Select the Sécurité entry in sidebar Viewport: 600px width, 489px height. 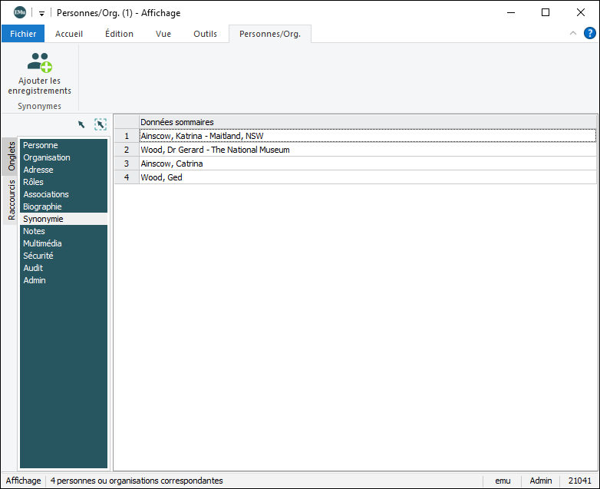pos(38,256)
